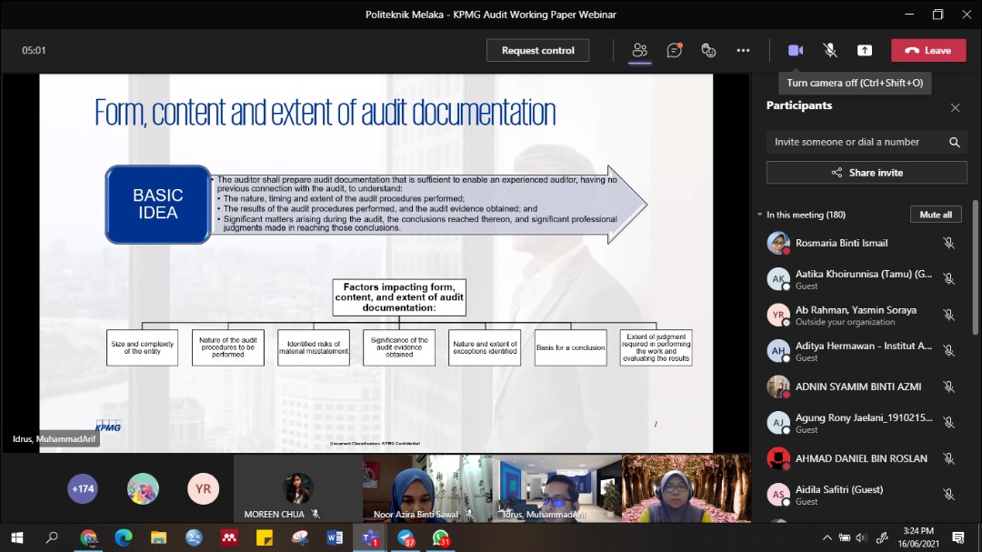Select participant Agung Rony Jaelani
The height and width of the screenshot is (552, 982).
[863, 423]
